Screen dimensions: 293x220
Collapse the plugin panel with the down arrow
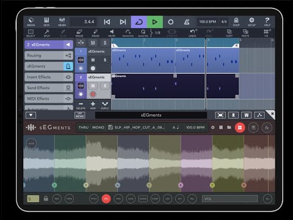coord(31,115)
